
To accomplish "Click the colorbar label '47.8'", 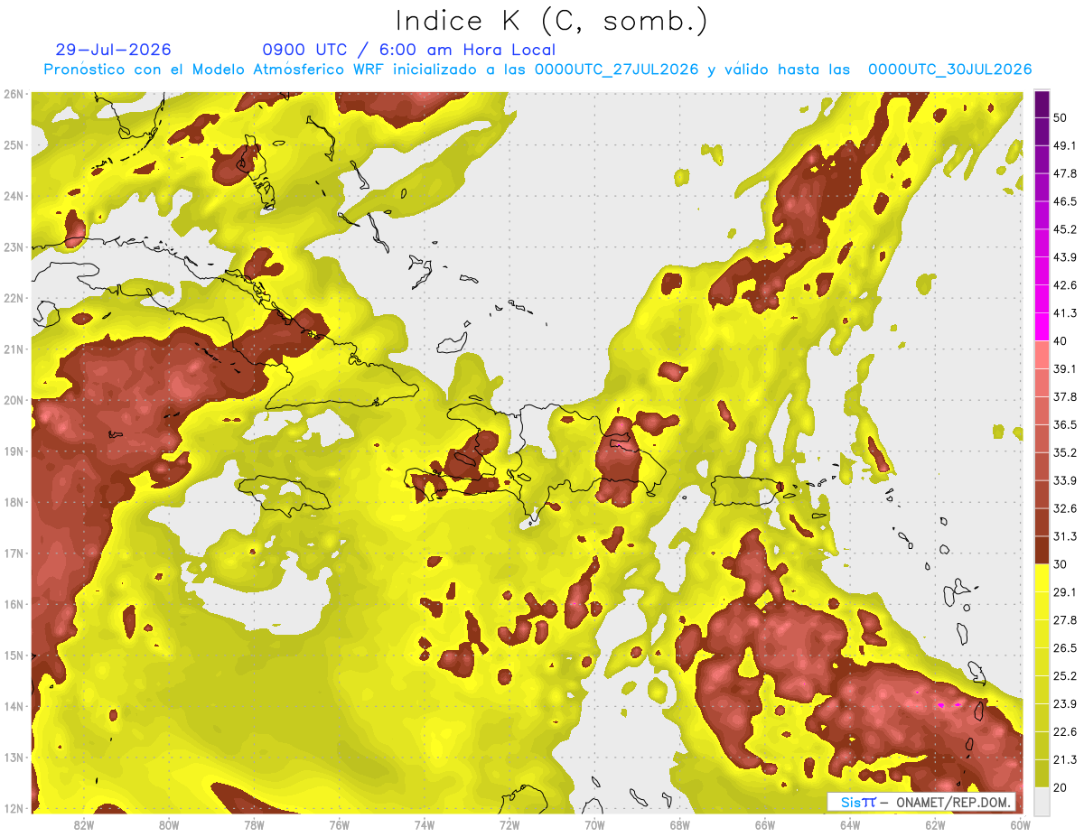I will [x=1065, y=173].
